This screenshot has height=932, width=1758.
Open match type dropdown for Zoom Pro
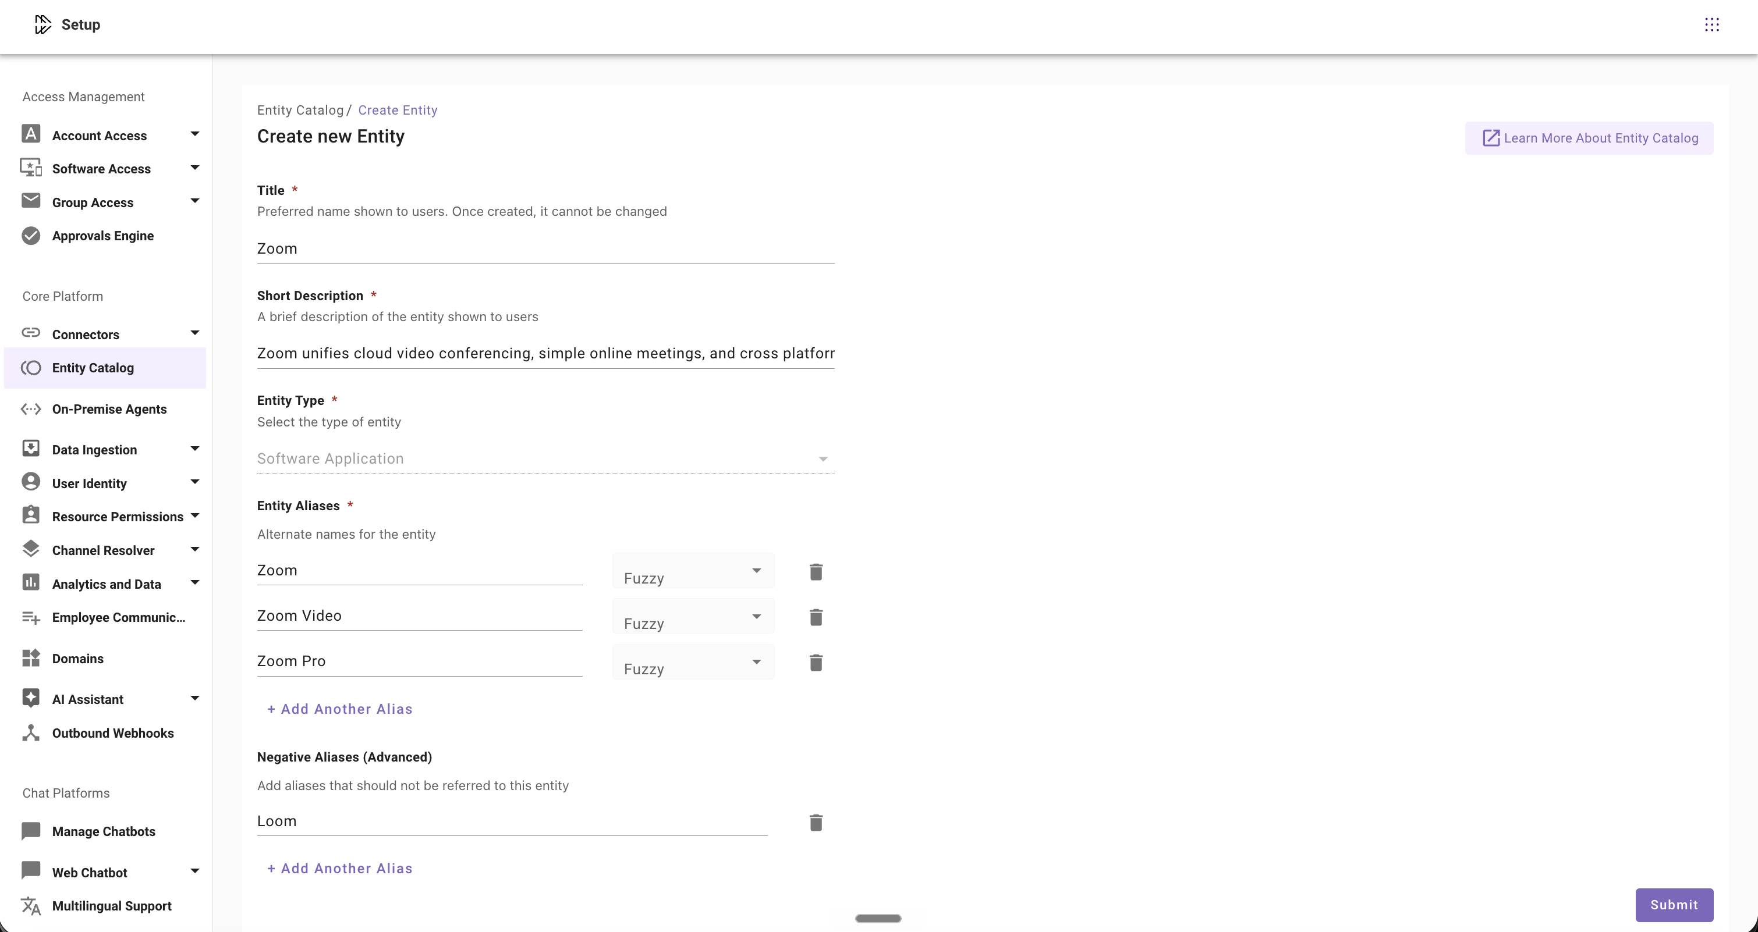[693, 662]
